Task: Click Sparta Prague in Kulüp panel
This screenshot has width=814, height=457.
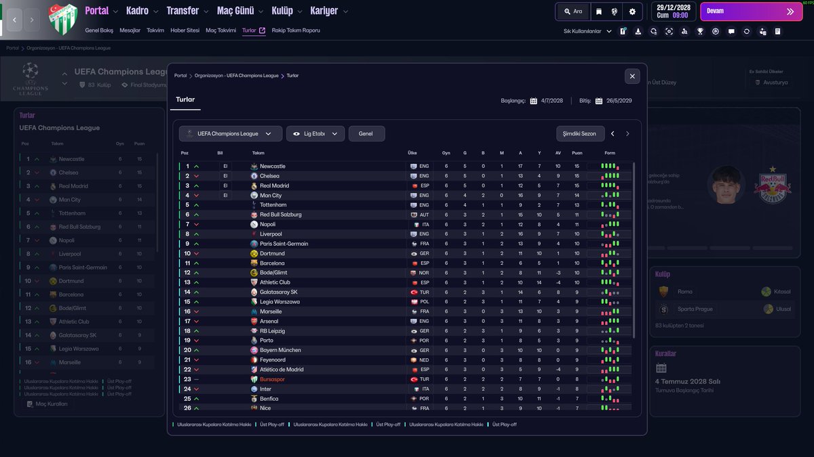Action: pos(695,309)
